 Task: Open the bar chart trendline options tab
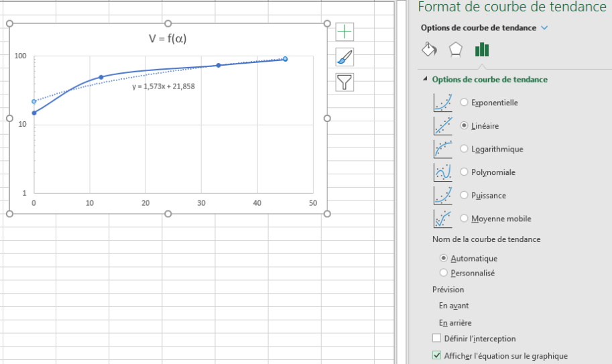tap(481, 50)
